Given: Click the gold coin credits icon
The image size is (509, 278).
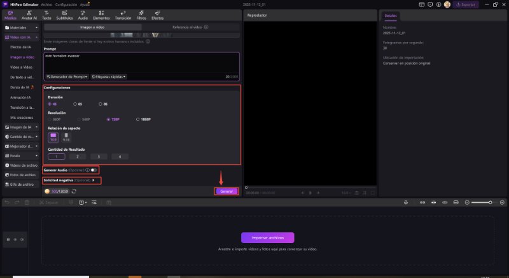Looking at the screenshot, I should (47, 191).
